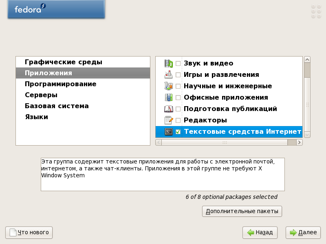Click the Звук и видео multimedia icon

pyautogui.click(x=169, y=63)
